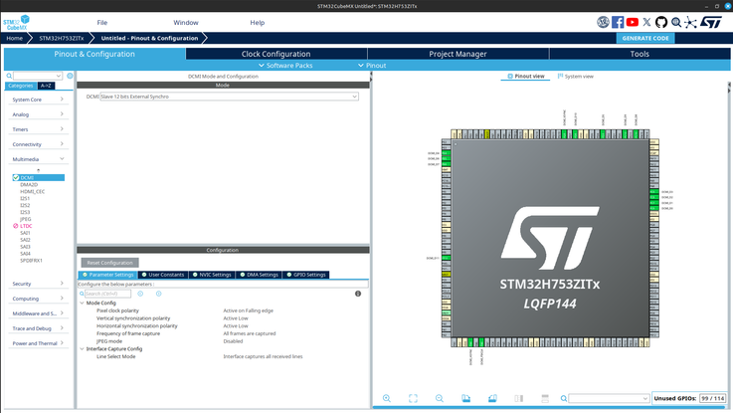Switch to System view
733x413 pixels.
(x=576, y=77)
